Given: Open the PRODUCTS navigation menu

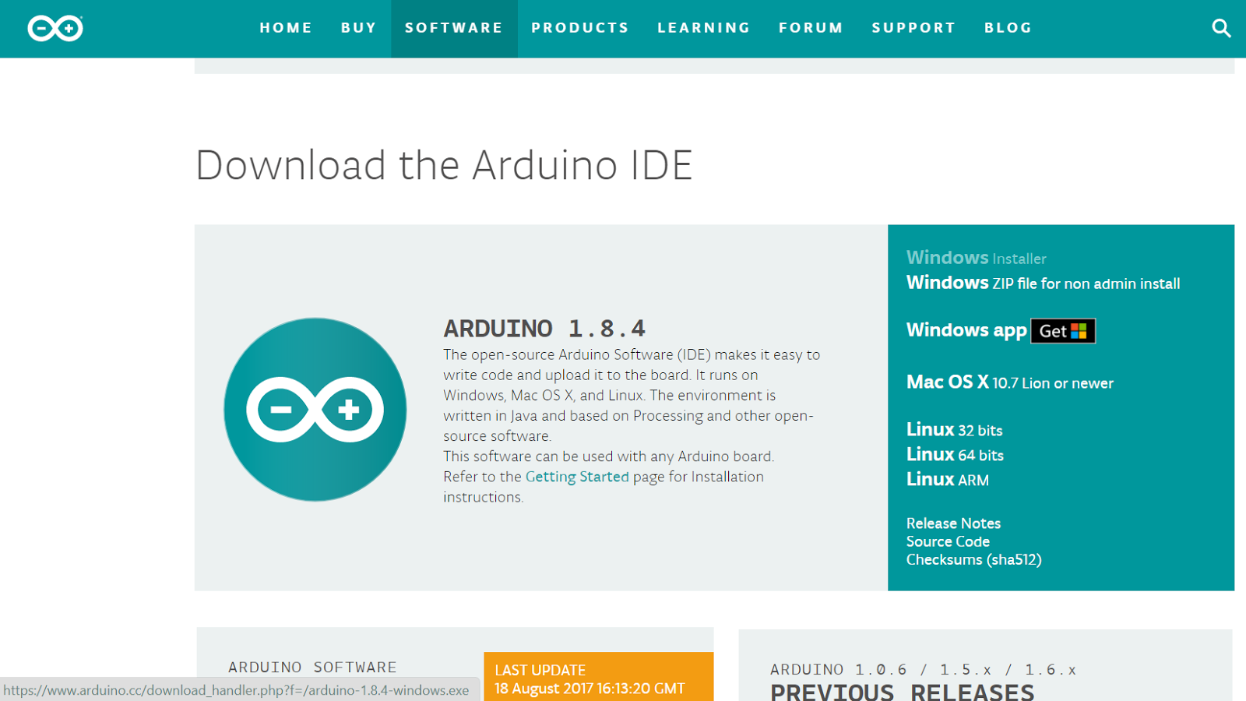Looking at the screenshot, I should tap(580, 28).
